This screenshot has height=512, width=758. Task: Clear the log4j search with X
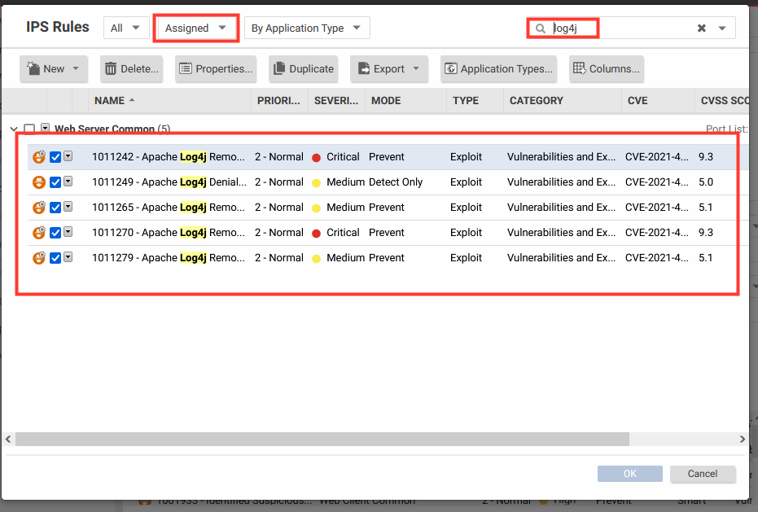pyautogui.click(x=702, y=28)
